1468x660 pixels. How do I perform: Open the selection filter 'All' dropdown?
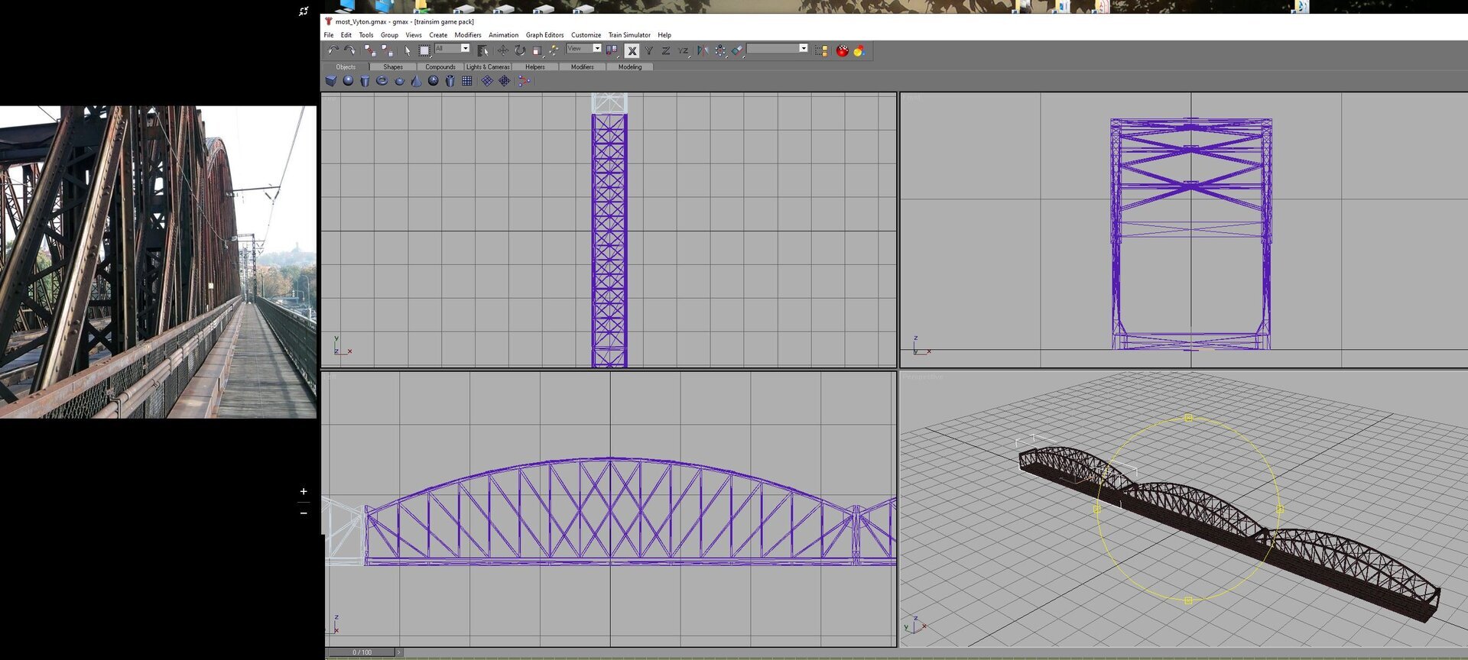465,48
